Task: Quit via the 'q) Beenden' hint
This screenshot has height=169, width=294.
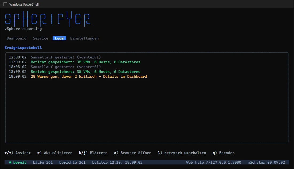Action: [x=224, y=153]
